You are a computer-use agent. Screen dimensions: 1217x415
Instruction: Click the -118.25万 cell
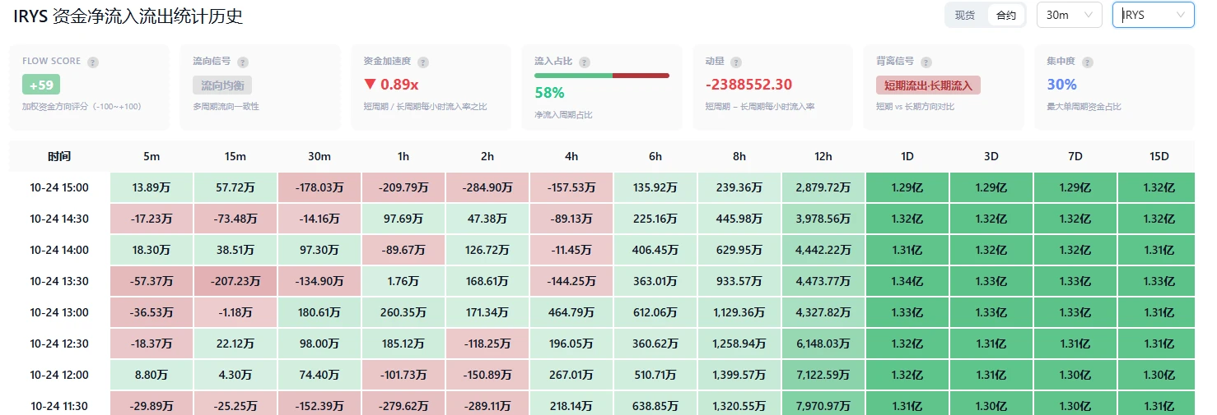(x=487, y=344)
